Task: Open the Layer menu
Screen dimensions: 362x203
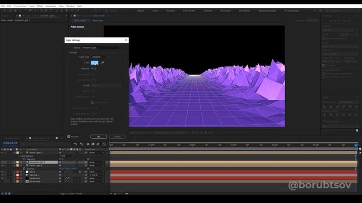Action: point(32,6)
